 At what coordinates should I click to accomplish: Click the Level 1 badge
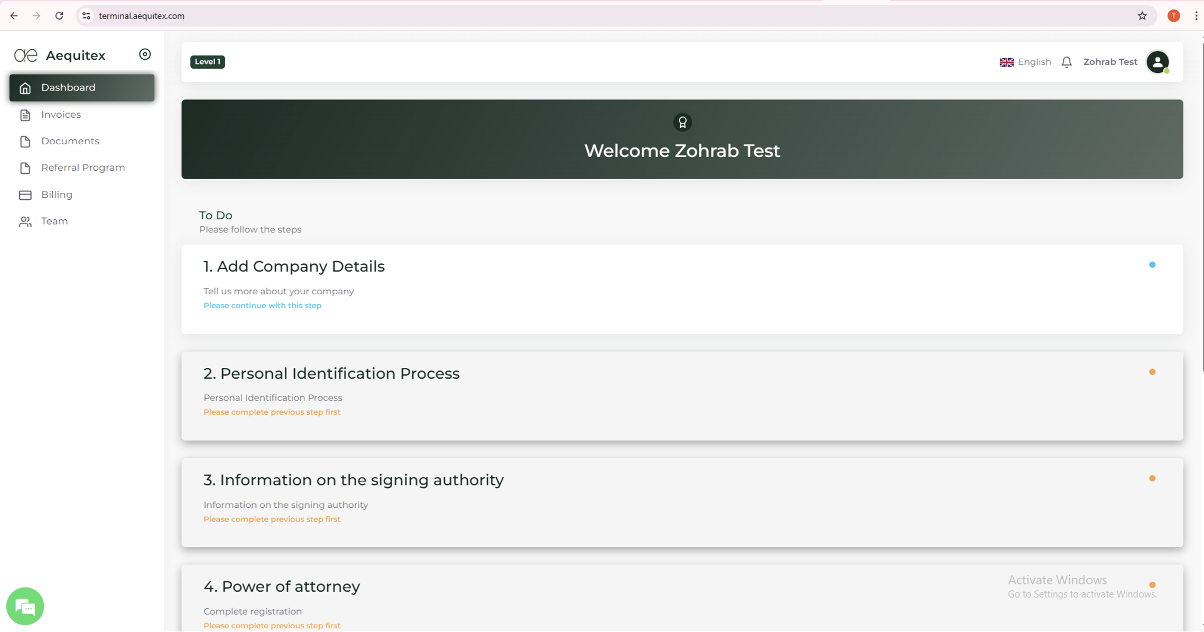pos(207,62)
